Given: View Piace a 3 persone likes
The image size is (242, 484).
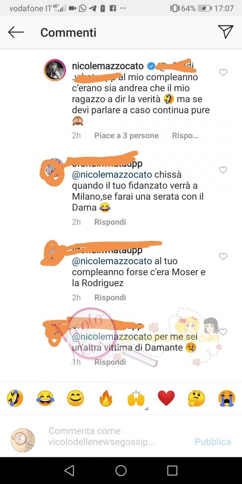Looking at the screenshot, I should (x=126, y=136).
